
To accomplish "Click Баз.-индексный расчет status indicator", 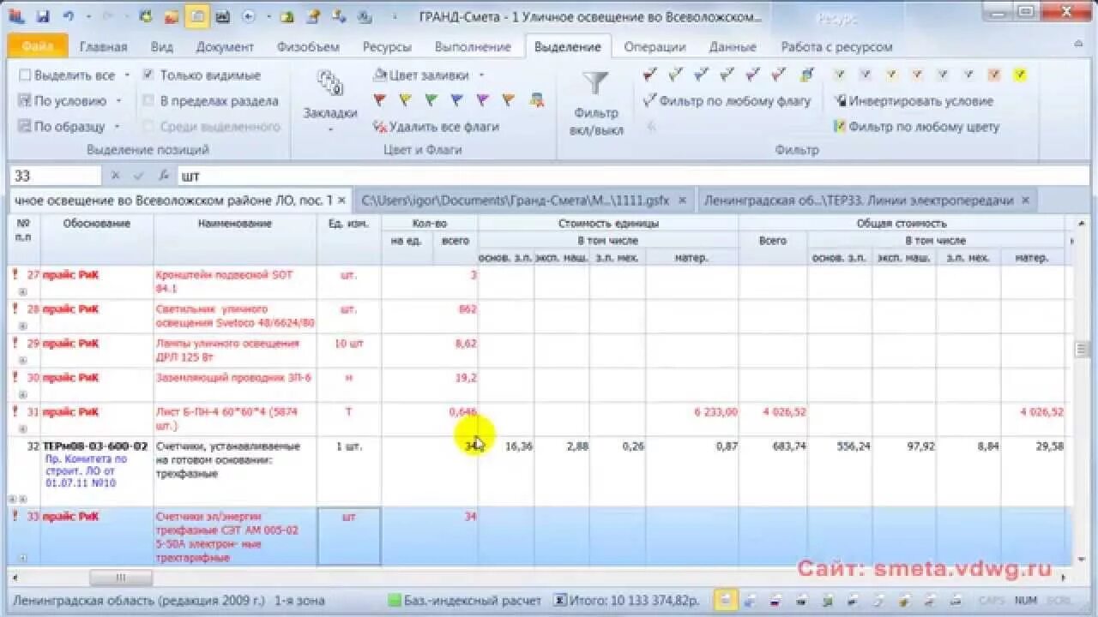I will click(x=464, y=600).
